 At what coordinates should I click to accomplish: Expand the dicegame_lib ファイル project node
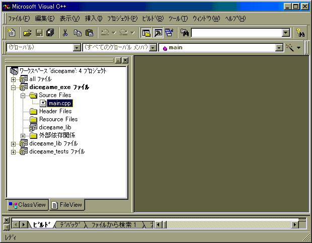click(x=13, y=144)
